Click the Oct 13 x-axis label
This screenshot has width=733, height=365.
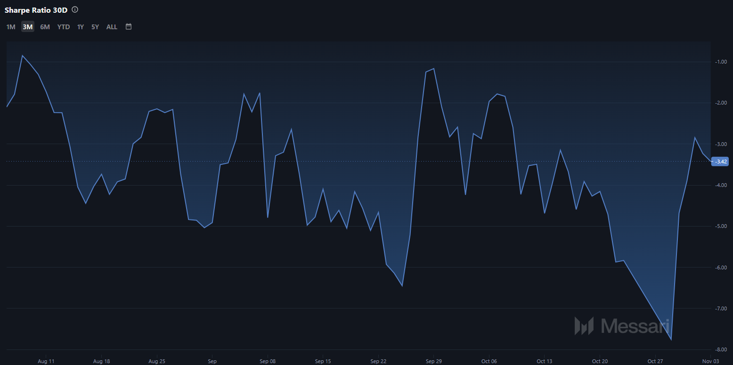pyautogui.click(x=544, y=361)
